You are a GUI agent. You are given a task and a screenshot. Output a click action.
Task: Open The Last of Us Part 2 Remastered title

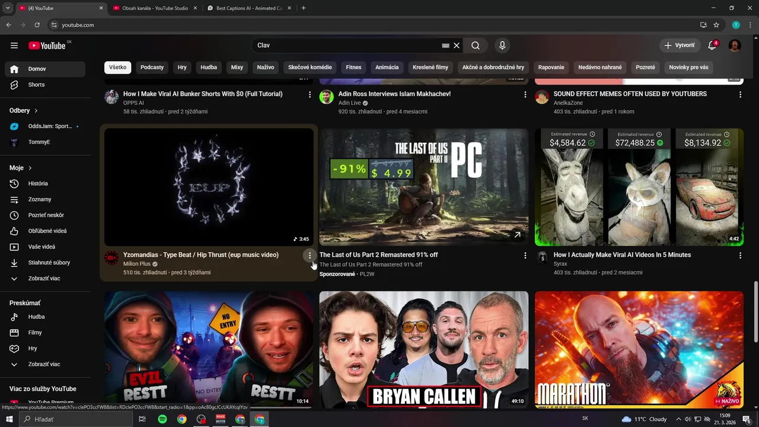click(x=379, y=255)
